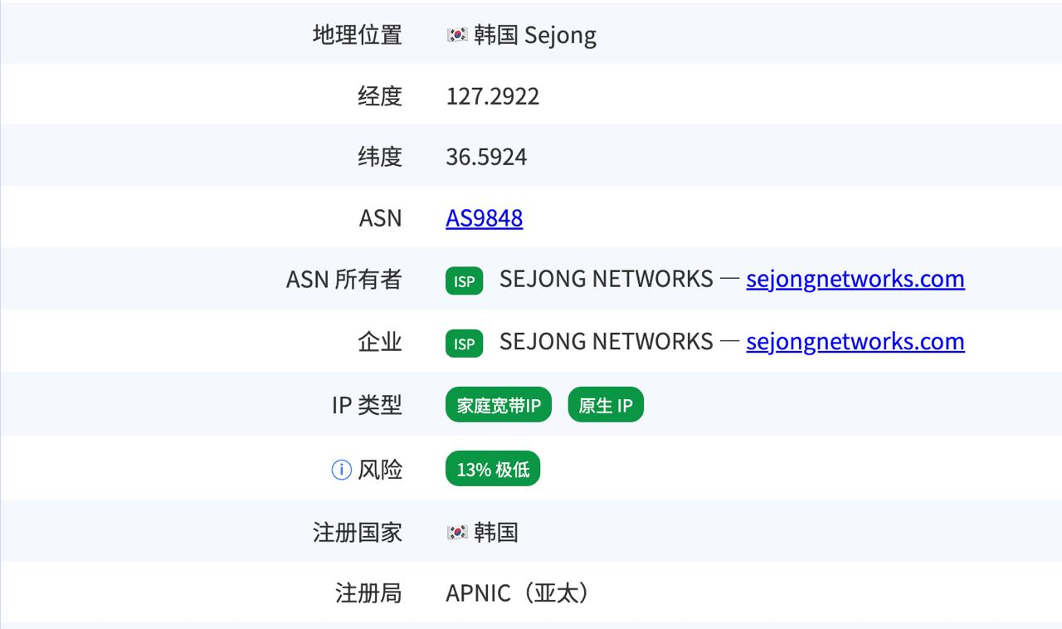This screenshot has height=629, width=1062.
Task: Click the ASN 所有者 label
Action: 344,280
